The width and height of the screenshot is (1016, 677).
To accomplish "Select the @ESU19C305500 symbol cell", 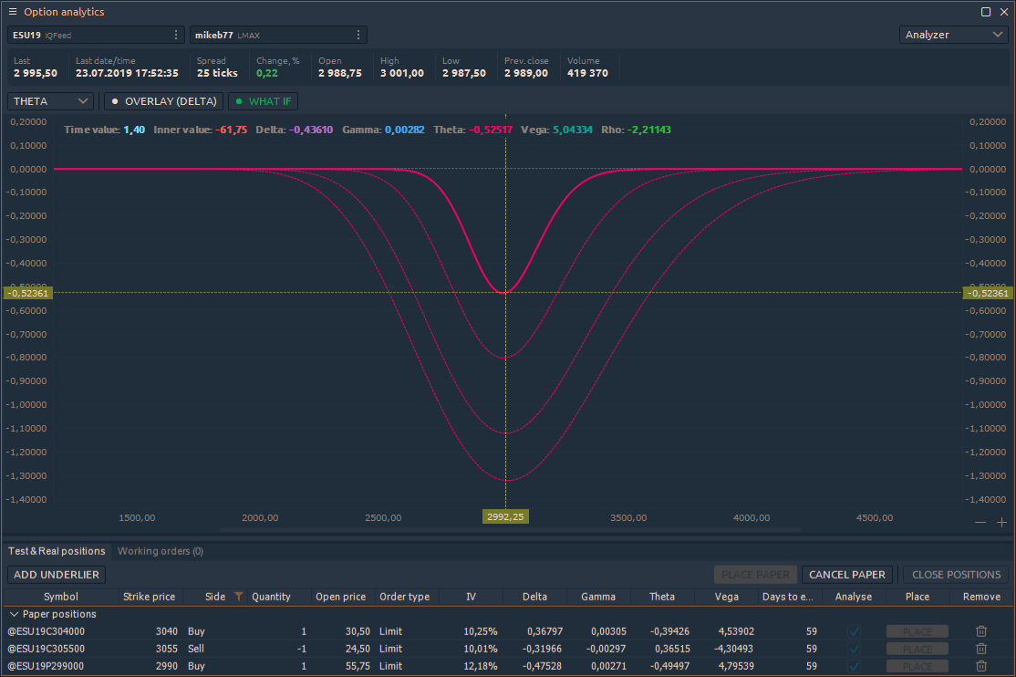I will (46, 649).
